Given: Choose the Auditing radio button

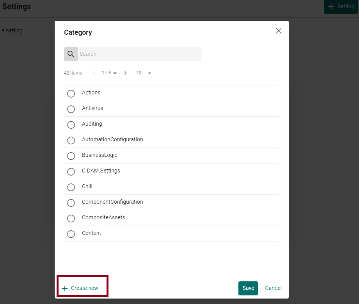Looking at the screenshot, I should pyautogui.click(x=71, y=125).
